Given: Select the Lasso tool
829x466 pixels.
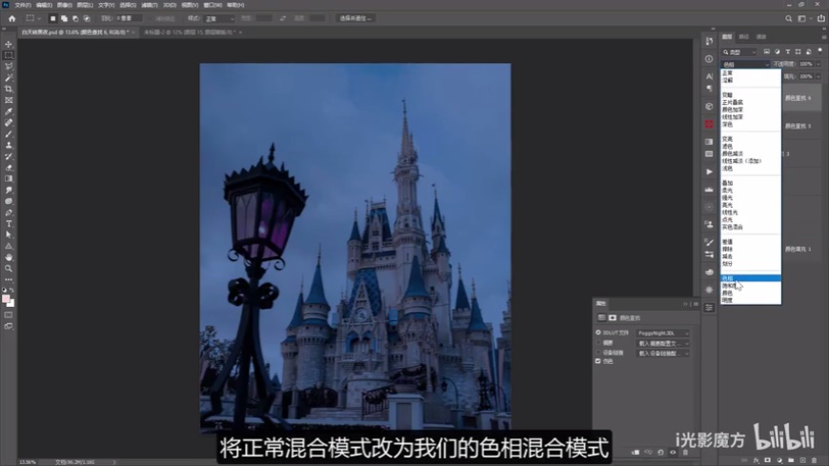Looking at the screenshot, I should pyautogui.click(x=9, y=67).
